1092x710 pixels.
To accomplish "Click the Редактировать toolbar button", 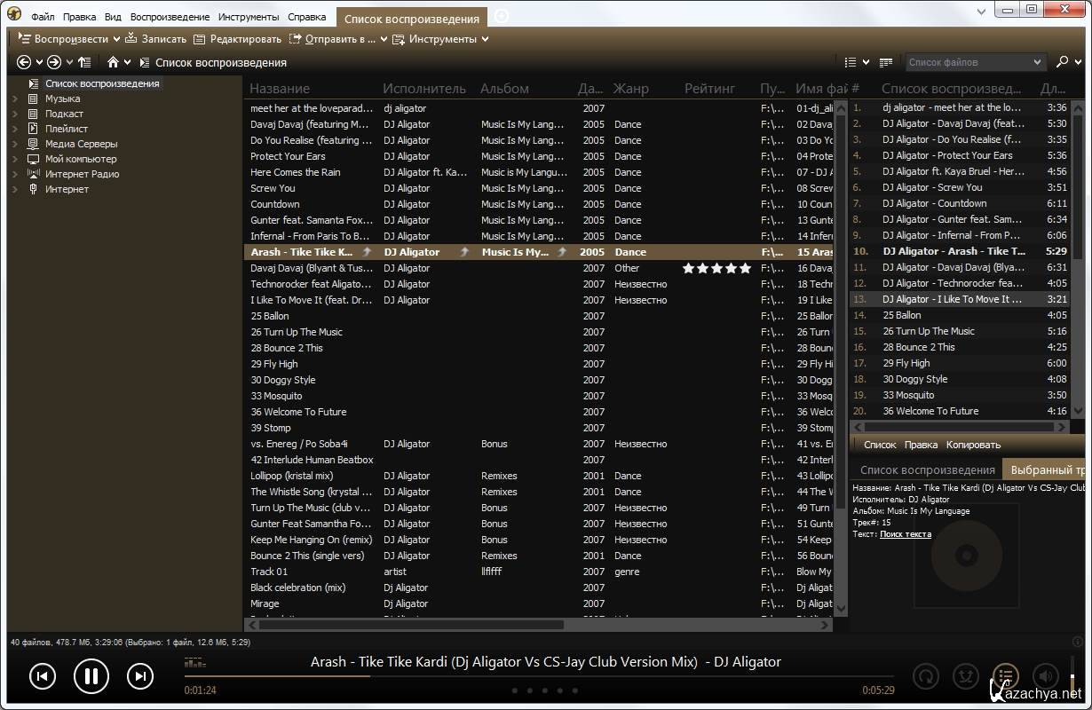I will [237, 39].
